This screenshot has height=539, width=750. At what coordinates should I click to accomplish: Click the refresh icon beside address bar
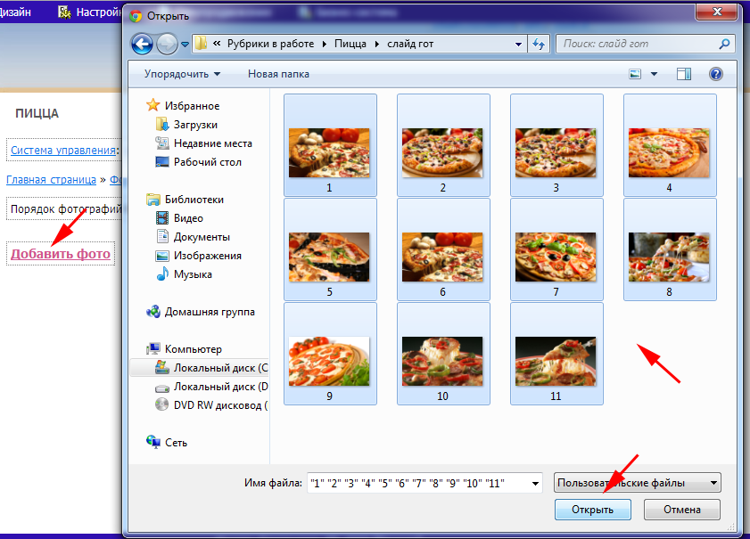[x=539, y=44]
